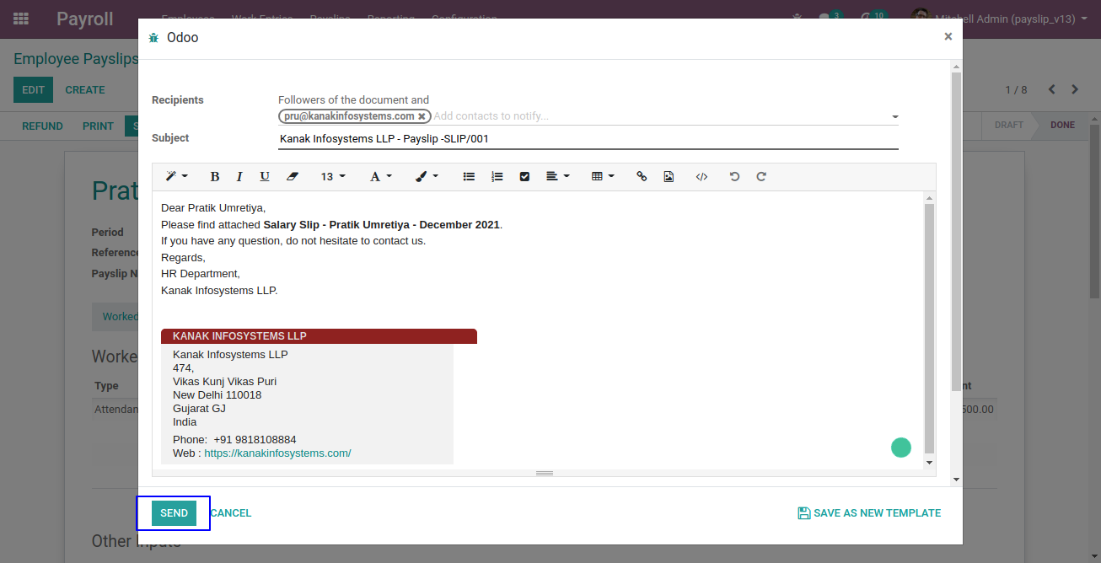1101x563 pixels.
Task: Insert an ordered numbered list
Action: click(x=497, y=177)
